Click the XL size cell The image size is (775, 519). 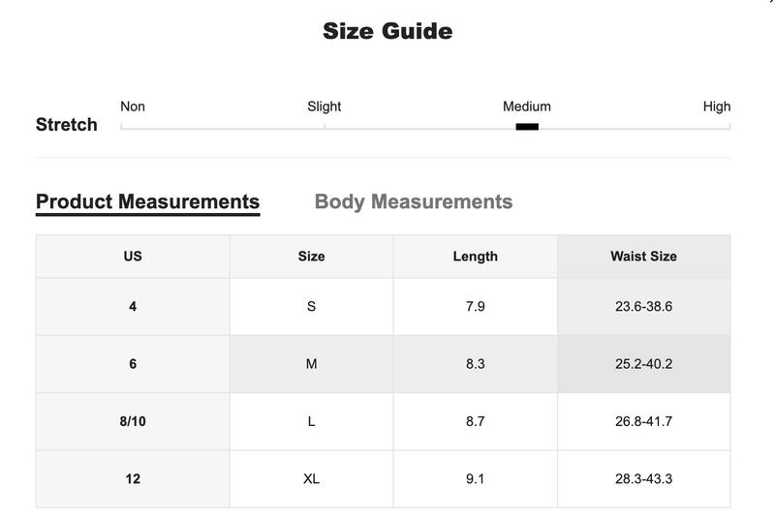(311, 479)
